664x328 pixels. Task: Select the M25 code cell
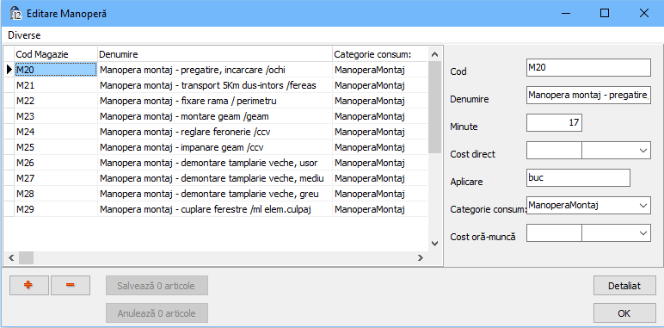coord(56,147)
